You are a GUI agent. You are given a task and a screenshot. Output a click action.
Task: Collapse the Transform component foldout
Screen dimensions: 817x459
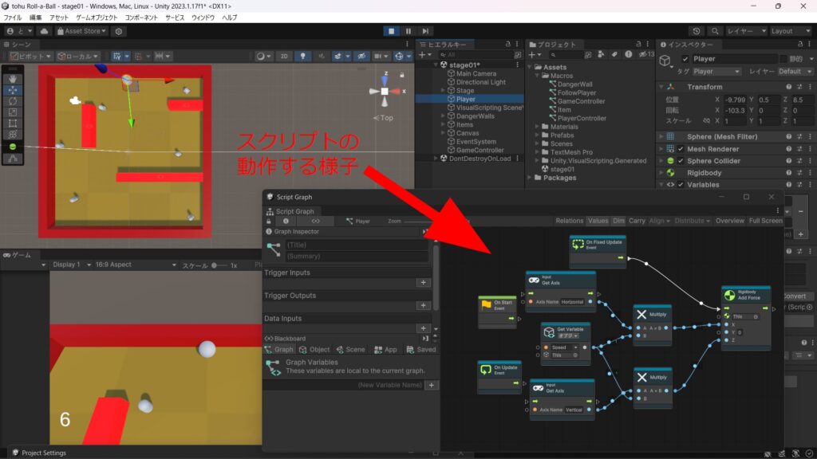(661, 87)
